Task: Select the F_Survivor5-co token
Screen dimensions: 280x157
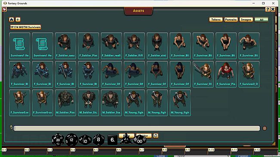Action: [x=43, y=103]
